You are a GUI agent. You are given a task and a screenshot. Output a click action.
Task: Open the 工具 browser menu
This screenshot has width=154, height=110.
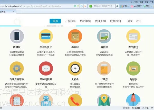(152, 2)
